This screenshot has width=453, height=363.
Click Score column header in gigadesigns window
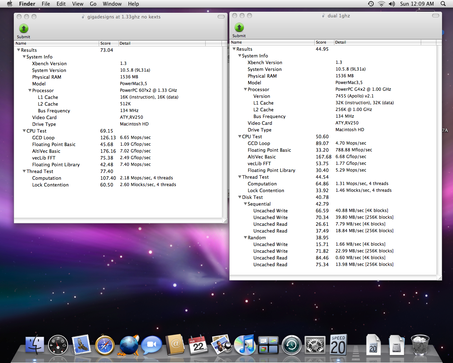109,43
